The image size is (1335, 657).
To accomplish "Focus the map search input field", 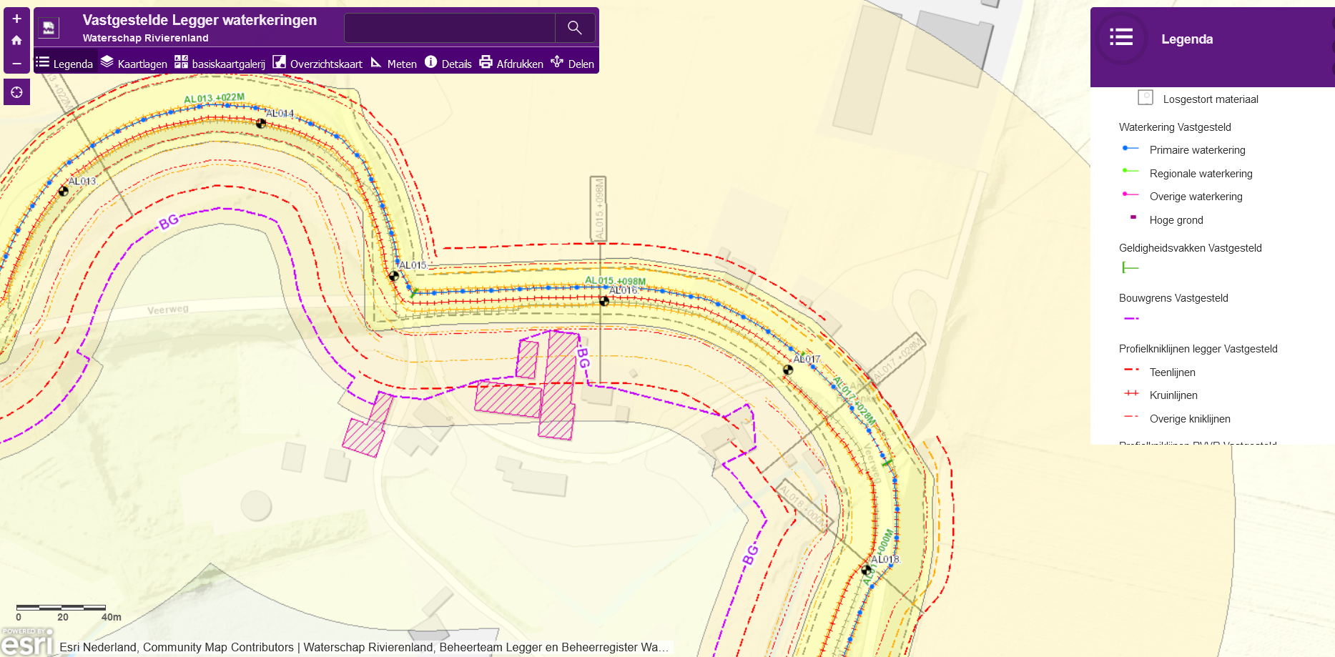I will coord(450,28).
